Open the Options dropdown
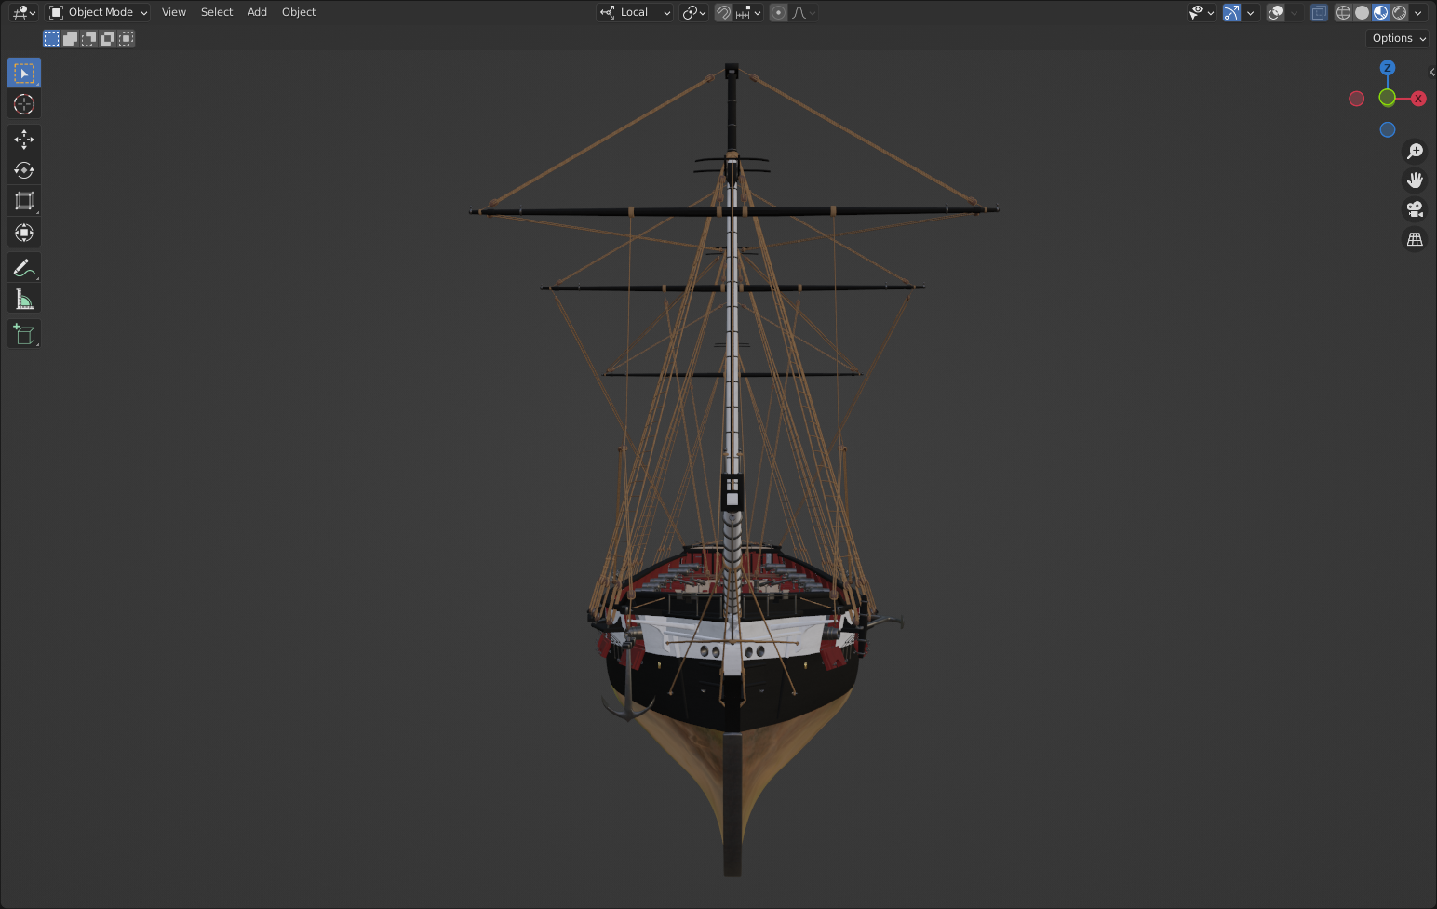 (1398, 38)
